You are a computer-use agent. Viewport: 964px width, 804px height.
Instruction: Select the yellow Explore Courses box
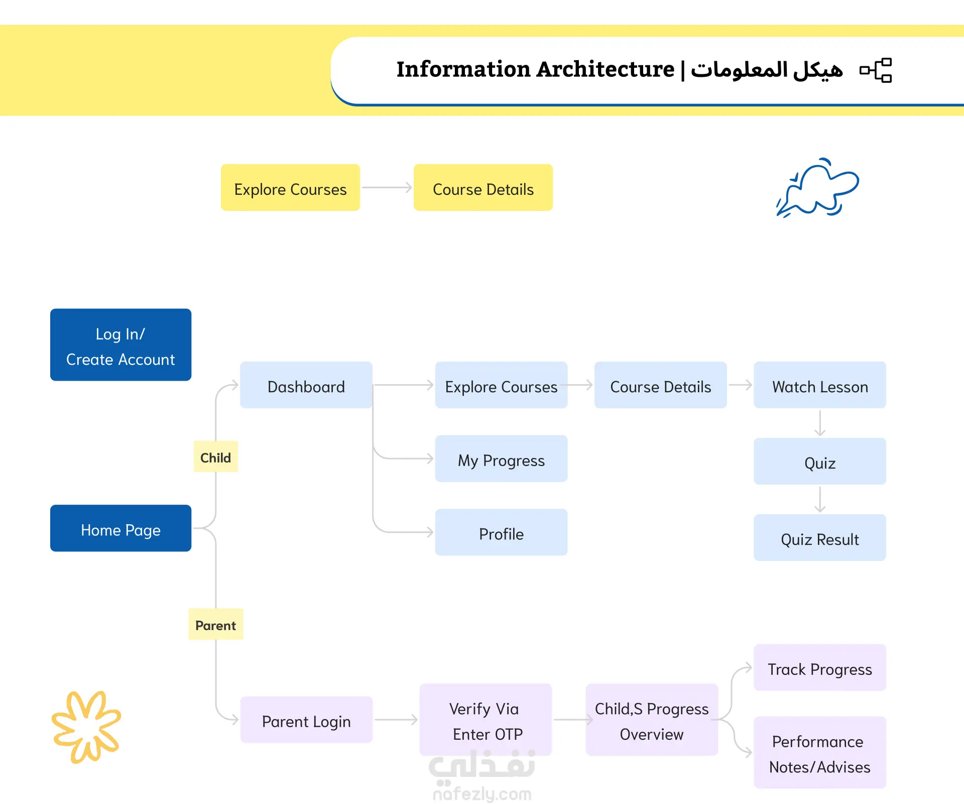click(290, 187)
